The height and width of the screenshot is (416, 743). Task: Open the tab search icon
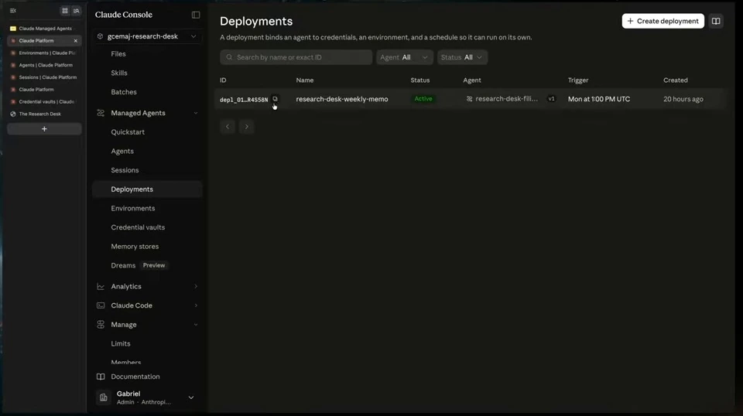point(76,10)
